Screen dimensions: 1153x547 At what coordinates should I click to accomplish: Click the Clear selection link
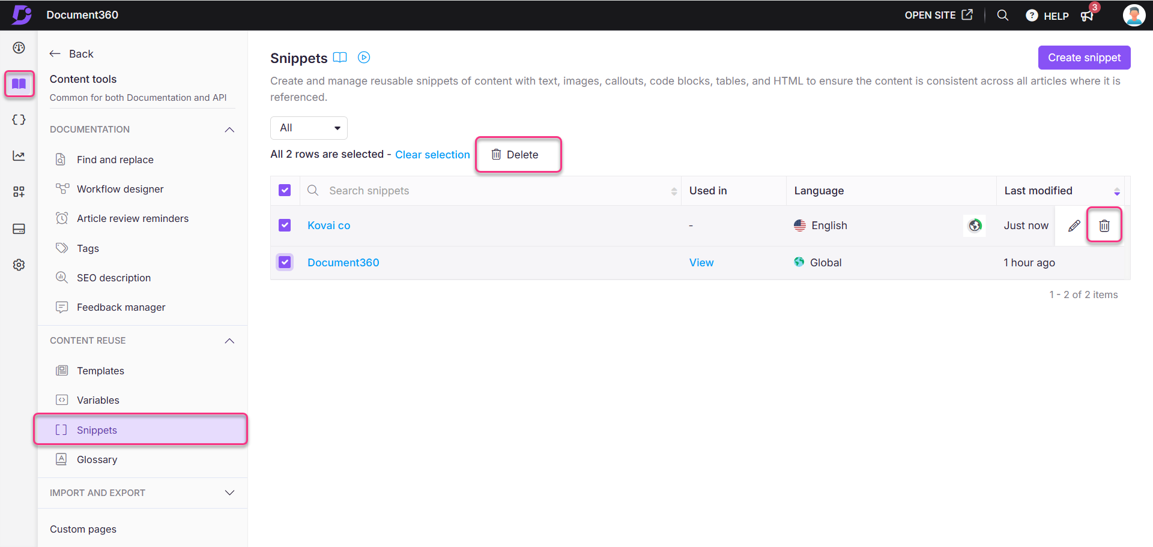click(x=432, y=155)
